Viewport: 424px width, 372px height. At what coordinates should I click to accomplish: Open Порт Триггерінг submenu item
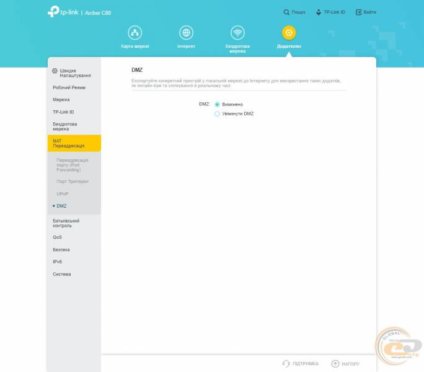click(73, 182)
